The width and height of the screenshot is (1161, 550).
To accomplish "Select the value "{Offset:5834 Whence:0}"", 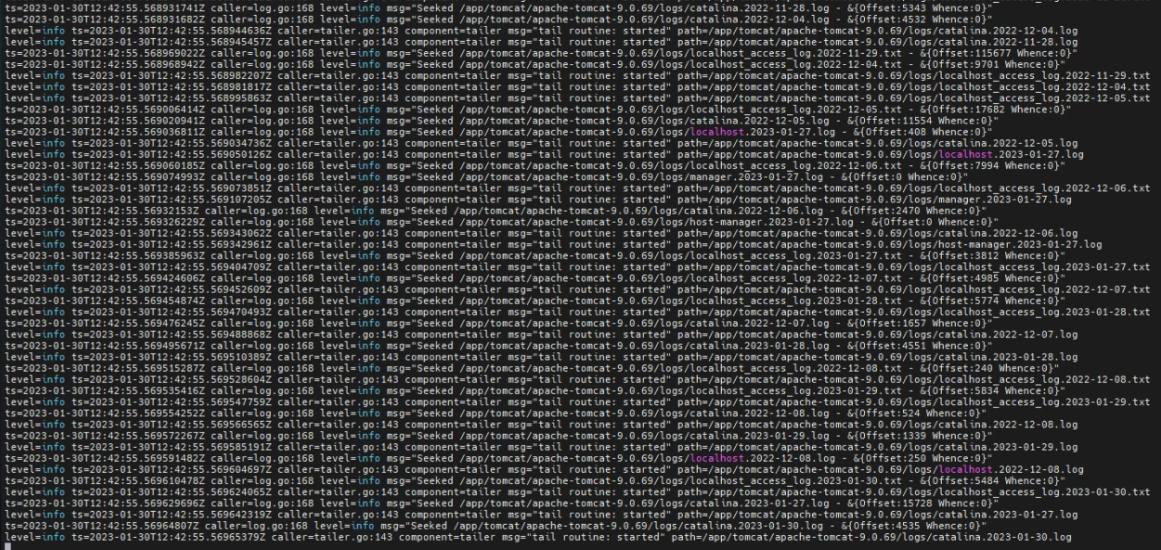I will [992, 390].
